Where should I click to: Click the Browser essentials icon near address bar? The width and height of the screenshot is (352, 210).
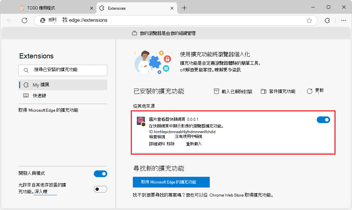point(327,20)
